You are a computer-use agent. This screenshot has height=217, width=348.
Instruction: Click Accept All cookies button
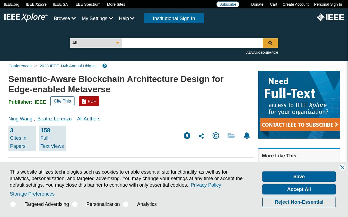[299, 189]
